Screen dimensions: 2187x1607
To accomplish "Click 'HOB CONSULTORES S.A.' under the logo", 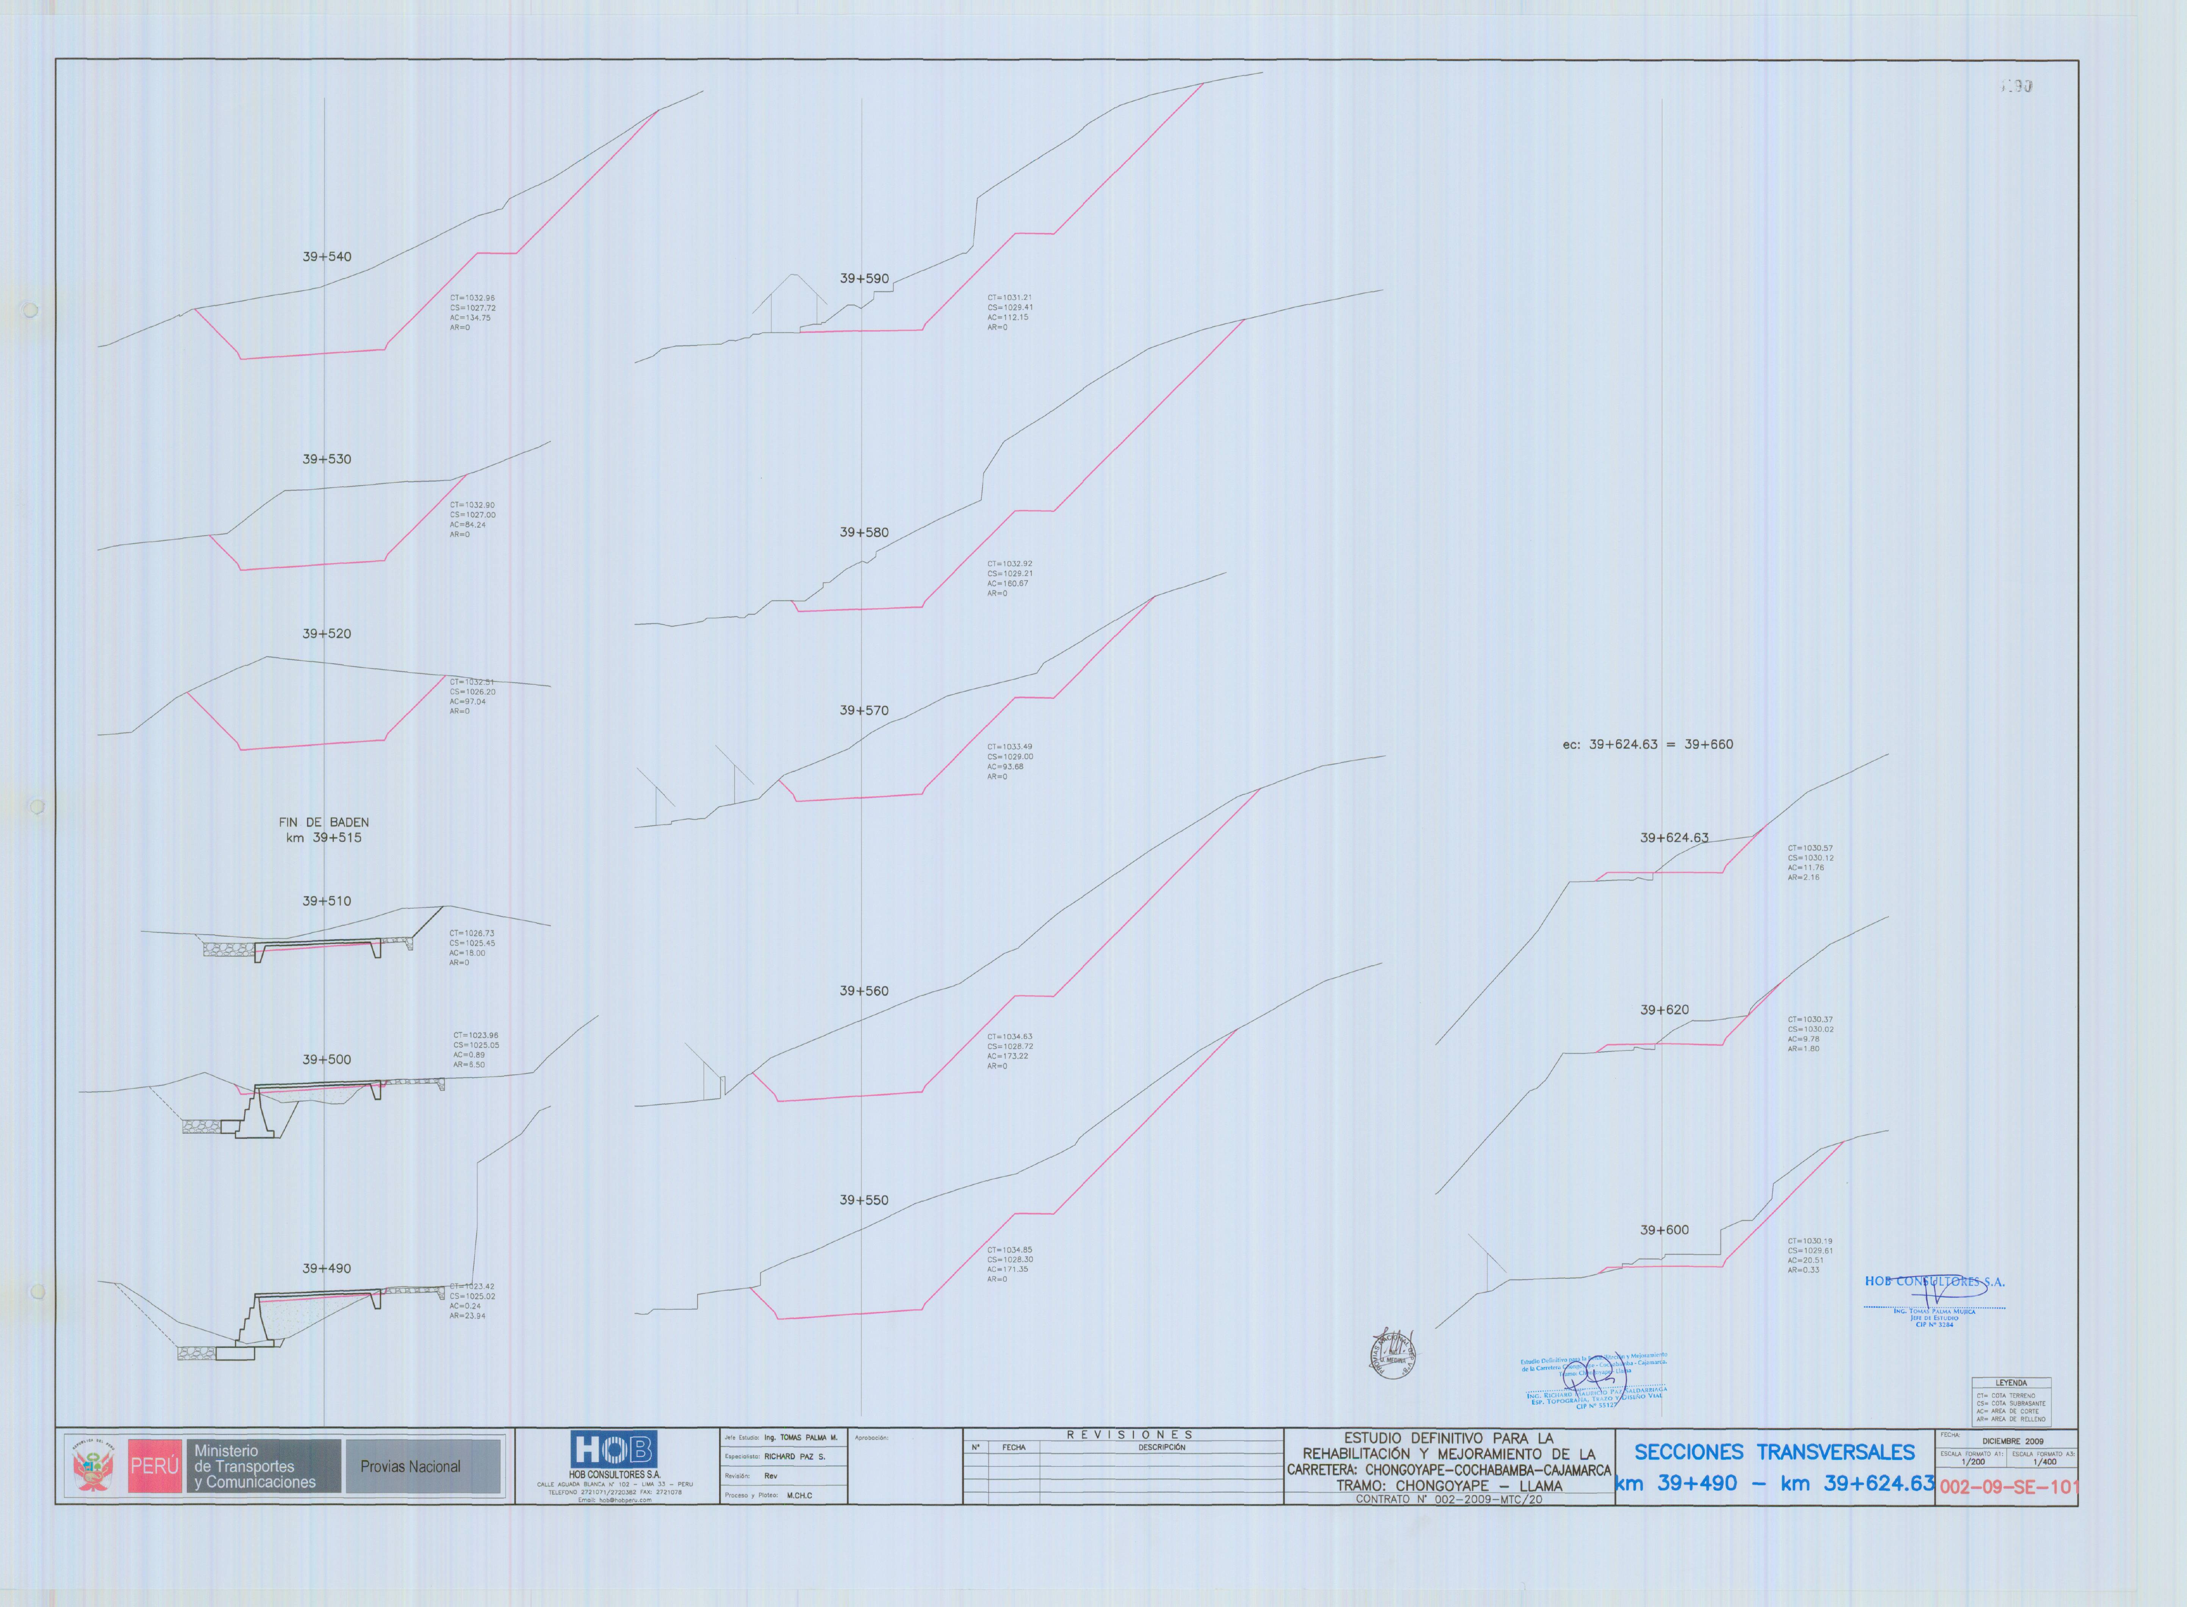I will point(615,1475).
